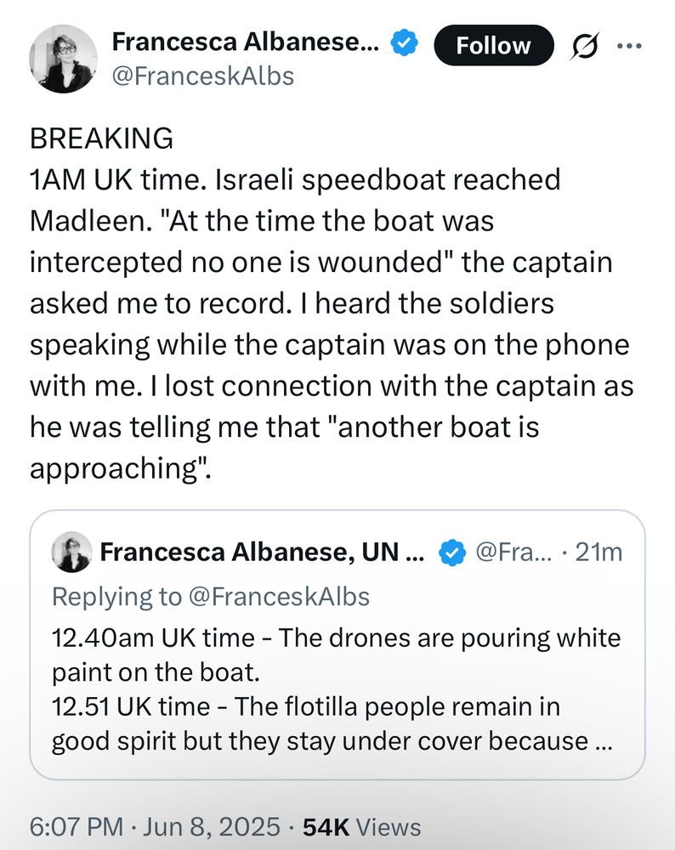Open the quoted author name "Francesca Albanese, UN ..."
The image size is (675, 850).
point(262,552)
